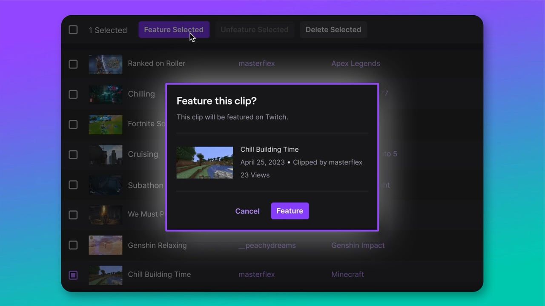This screenshot has width=545, height=306.
Task: Open the Apex Legends category link
Action: pyautogui.click(x=356, y=63)
